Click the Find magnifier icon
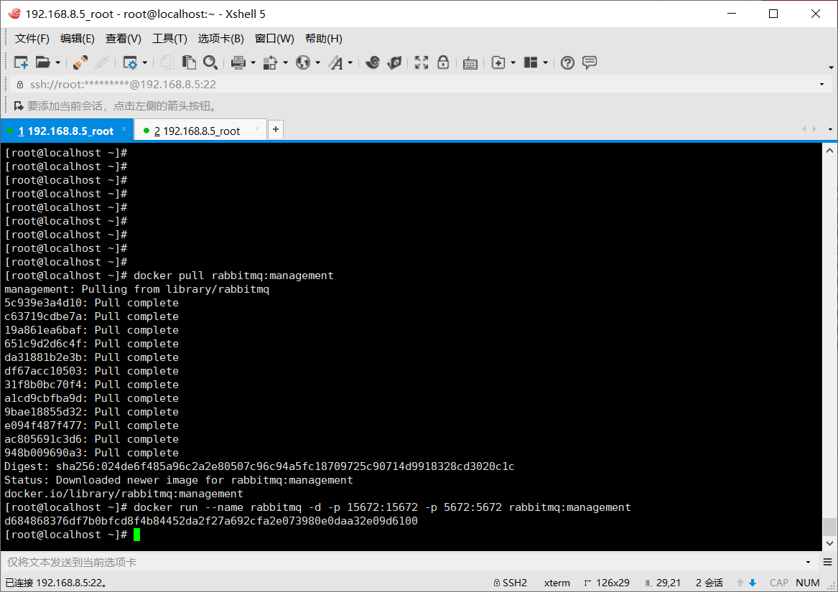This screenshot has height=592, width=838. [210, 62]
